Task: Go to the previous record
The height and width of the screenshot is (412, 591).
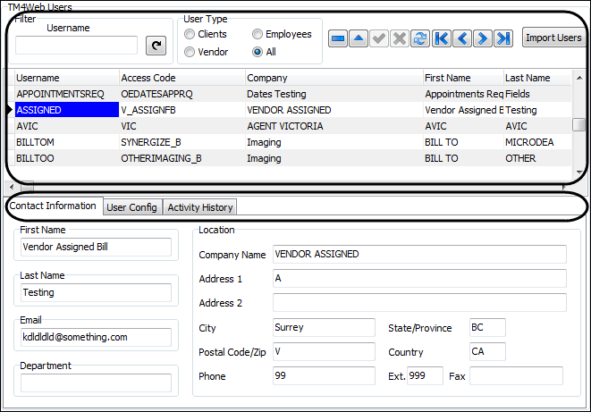Action: pyautogui.click(x=461, y=39)
